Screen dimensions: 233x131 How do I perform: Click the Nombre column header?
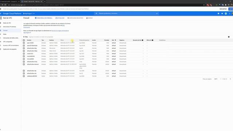coord(29,40)
